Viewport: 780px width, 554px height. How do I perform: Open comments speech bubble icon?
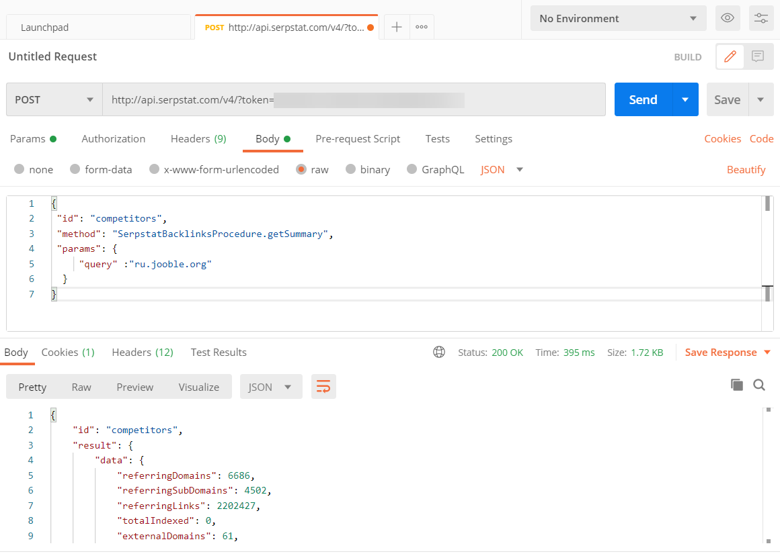click(758, 56)
